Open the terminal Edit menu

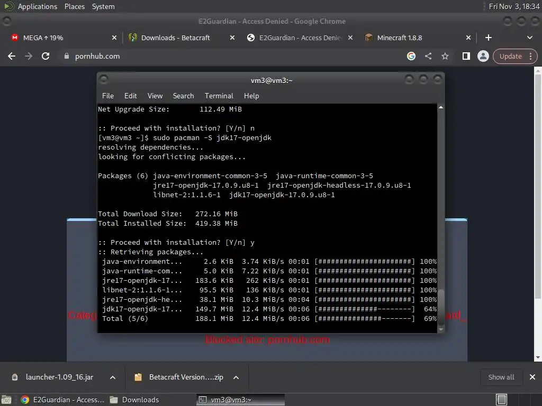click(x=130, y=96)
